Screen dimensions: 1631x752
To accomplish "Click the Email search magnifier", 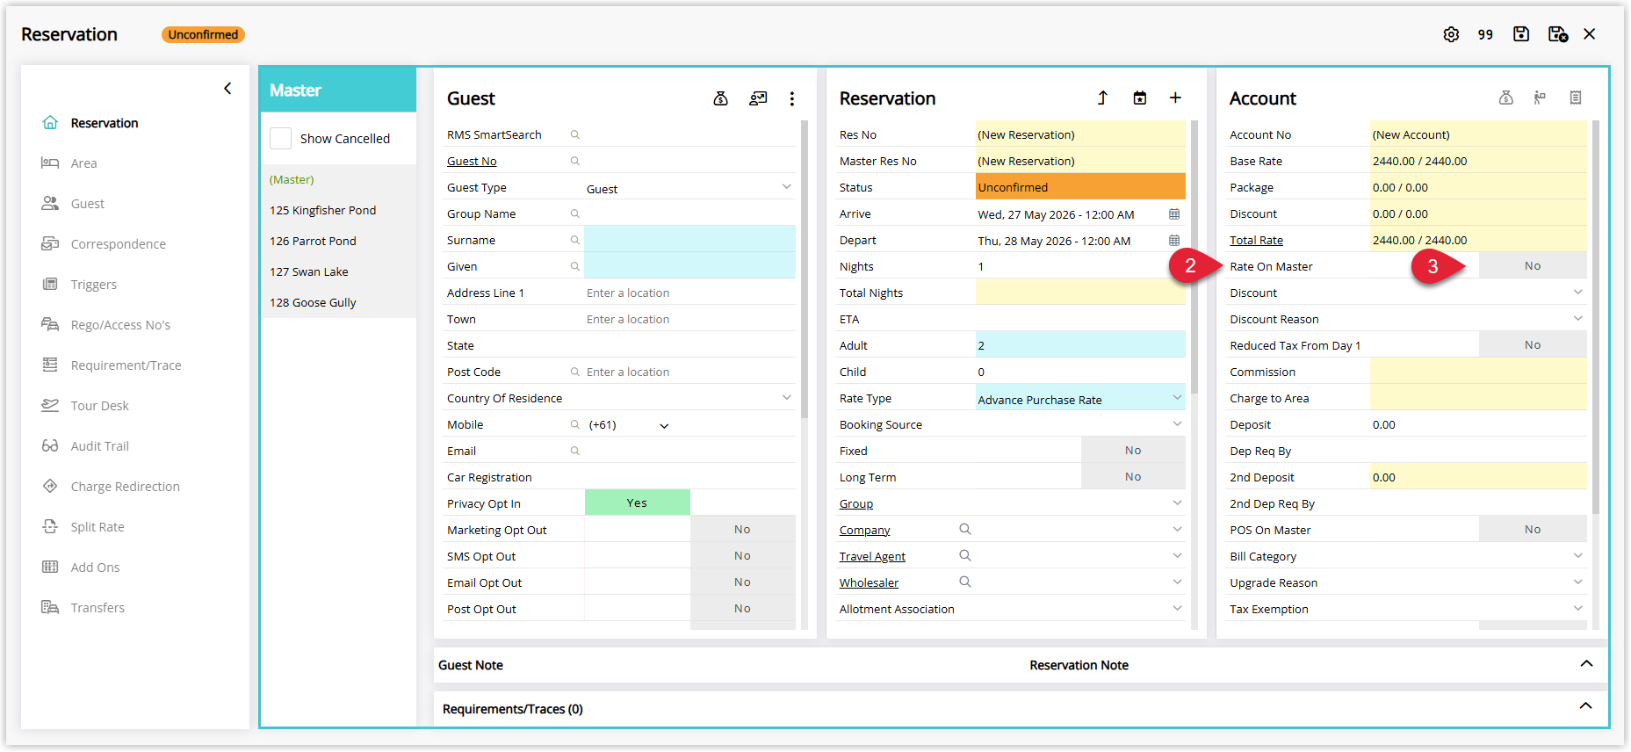I will coord(575,451).
